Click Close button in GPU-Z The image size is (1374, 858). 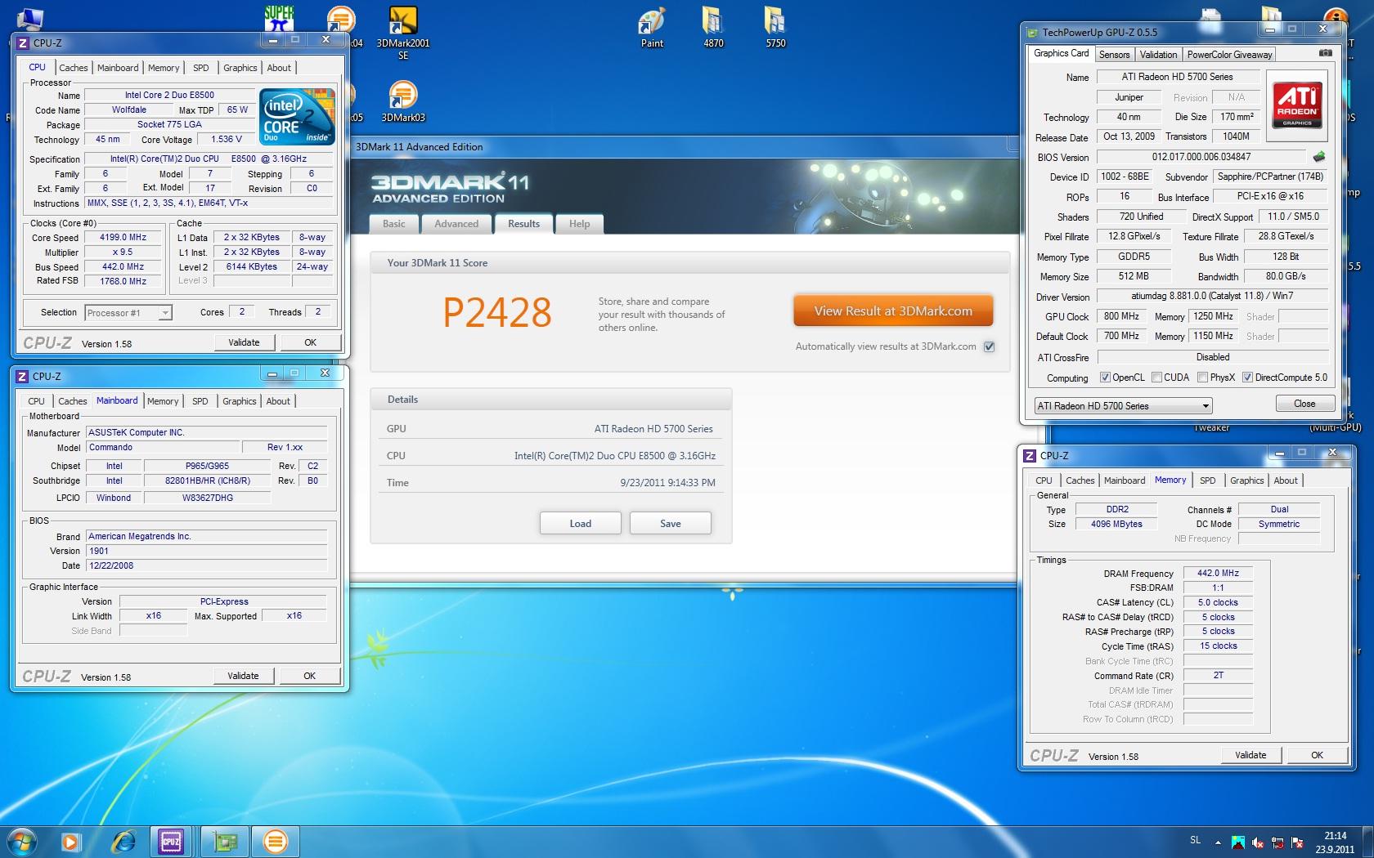click(1304, 404)
